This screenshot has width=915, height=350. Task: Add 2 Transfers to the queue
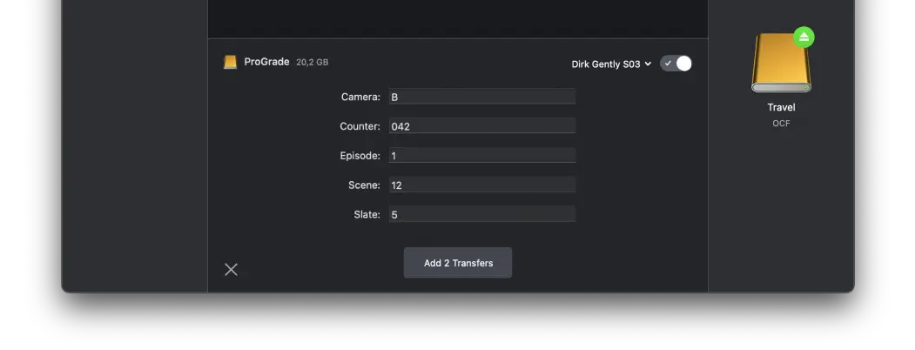(x=458, y=263)
